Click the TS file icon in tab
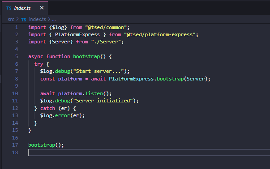 click(x=9, y=8)
